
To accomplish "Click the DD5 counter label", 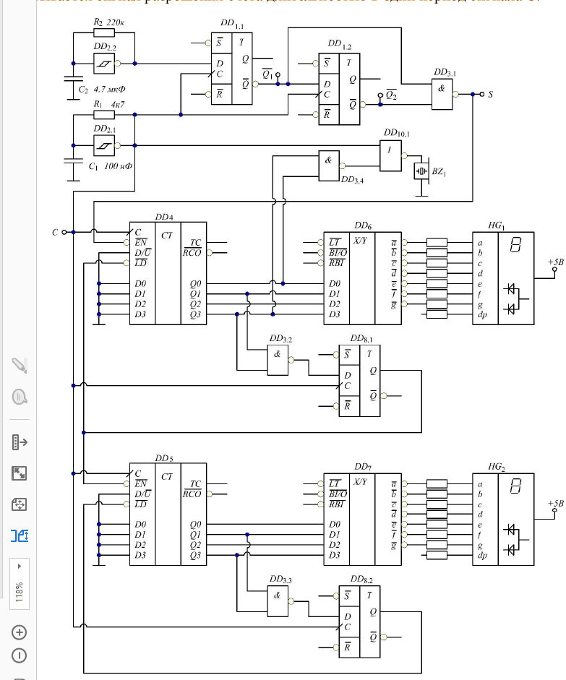I will pos(164,458).
